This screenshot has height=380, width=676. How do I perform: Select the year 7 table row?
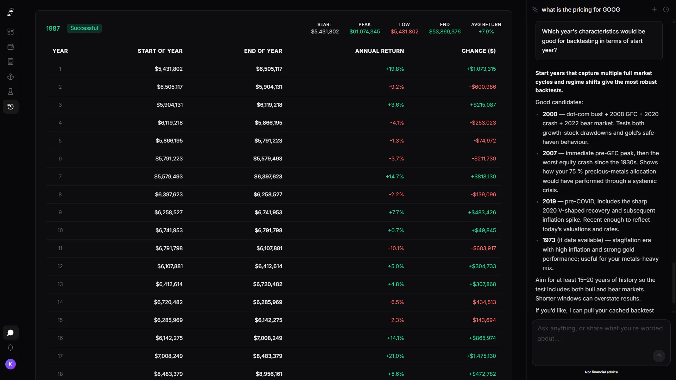(274, 177)
